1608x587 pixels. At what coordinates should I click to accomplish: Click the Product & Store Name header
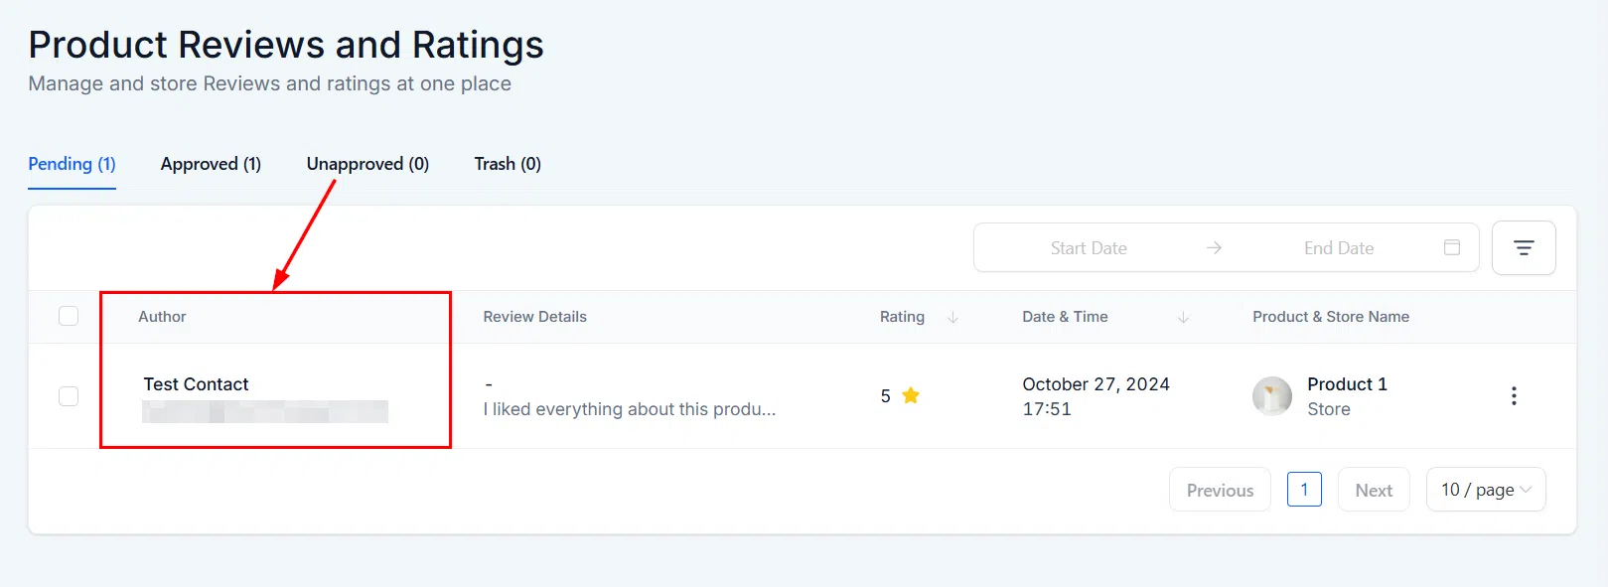tap(1331, 317)
